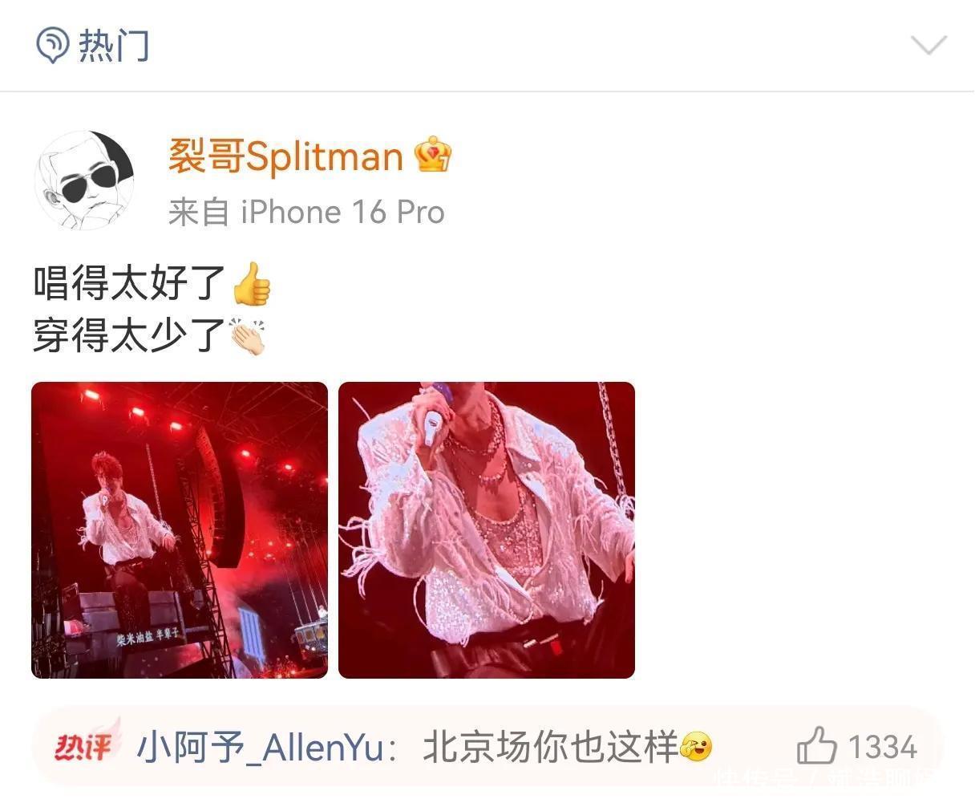Click the 1334 like count
Screen dimensions: 975x799
883,748
